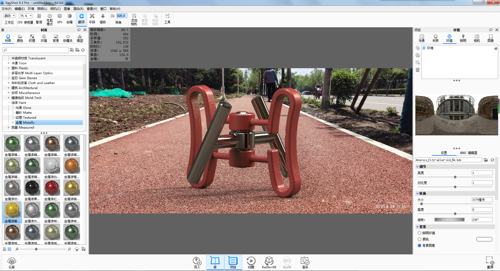Launch the KeyShotXR wizard
The image size is (500, 271).
[269, 263]
